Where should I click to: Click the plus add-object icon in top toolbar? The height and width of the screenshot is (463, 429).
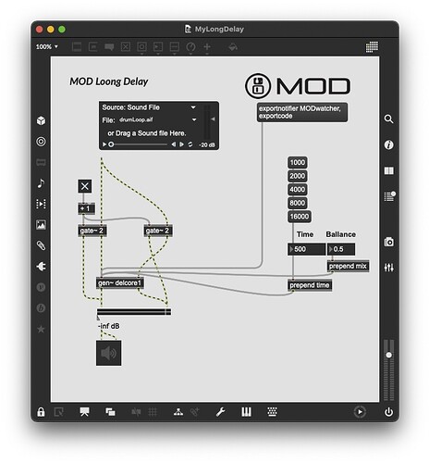click(x=207, y=47)
